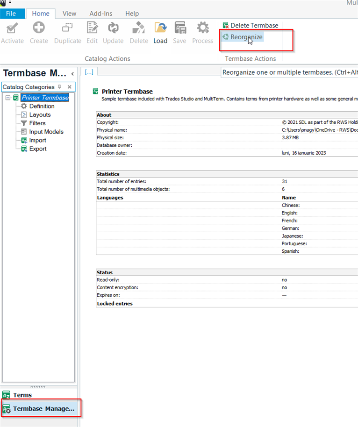This screenshot has height=427, width=358.
Task: Select the Layouts tree item
Action: point(40,114)
